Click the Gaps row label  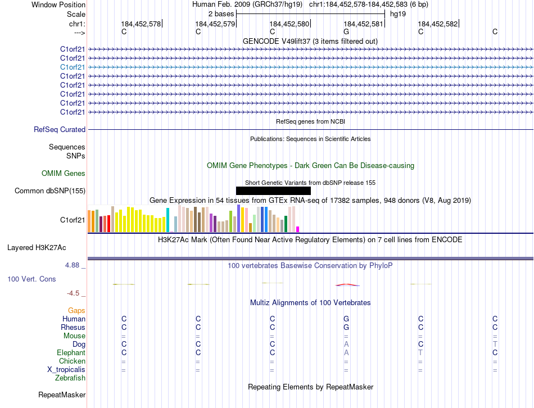coord(76,310)
